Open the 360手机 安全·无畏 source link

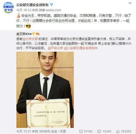(x=52, y=131)
